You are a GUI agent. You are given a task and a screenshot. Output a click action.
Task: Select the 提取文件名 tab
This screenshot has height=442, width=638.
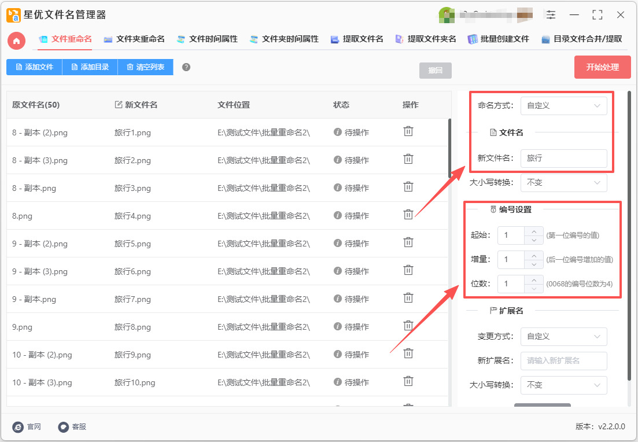pyautogui.click(x=357, y=39)
